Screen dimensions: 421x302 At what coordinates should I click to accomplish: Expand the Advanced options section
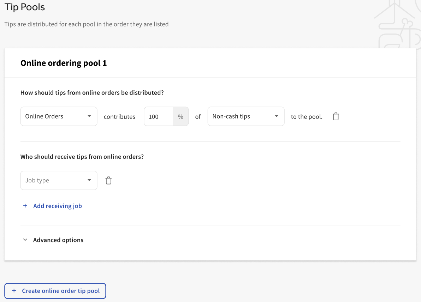pos(58,240)
